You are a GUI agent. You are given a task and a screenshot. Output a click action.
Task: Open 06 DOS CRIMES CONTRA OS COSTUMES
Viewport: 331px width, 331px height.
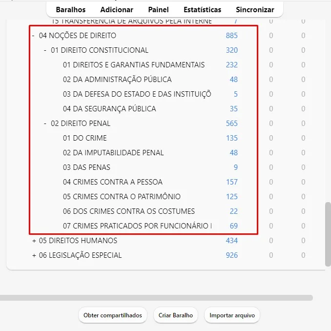[129, 211]
